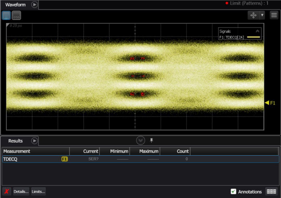
Task: Open the dropdown arrow beside the pan tool
Action: [262, 15]
